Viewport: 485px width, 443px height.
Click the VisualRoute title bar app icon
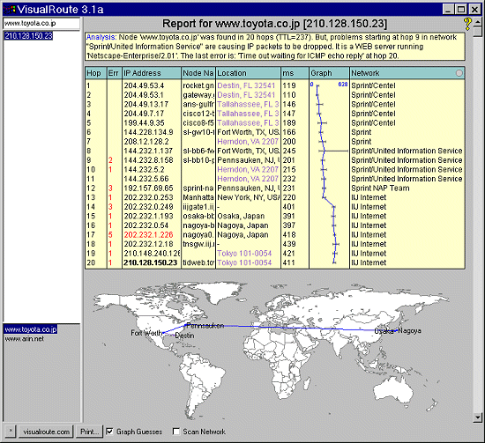pyautogui.click(x=10, y=10)
